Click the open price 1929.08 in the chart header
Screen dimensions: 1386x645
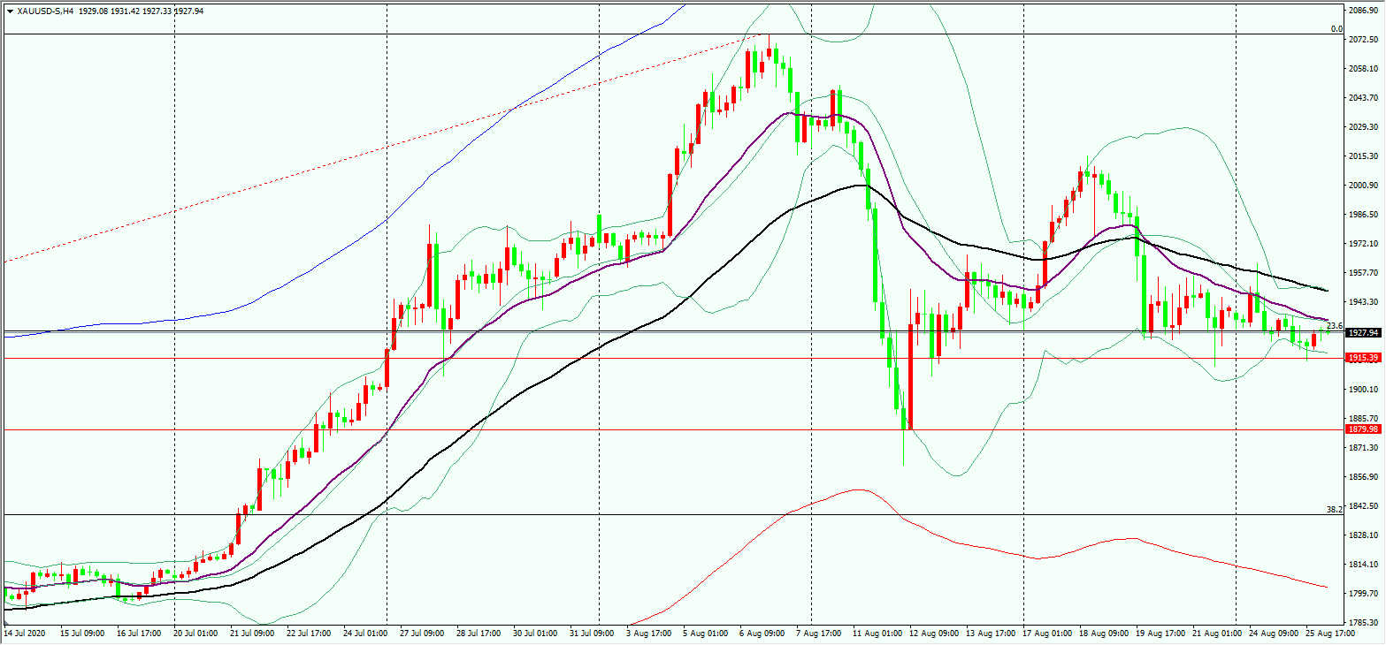[x=93, y=11]
